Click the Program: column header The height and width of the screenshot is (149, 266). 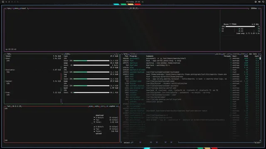(x=133, y=56)
